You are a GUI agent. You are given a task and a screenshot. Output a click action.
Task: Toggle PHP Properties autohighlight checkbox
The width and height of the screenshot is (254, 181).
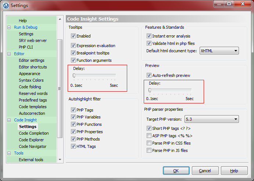click(73, 132)
